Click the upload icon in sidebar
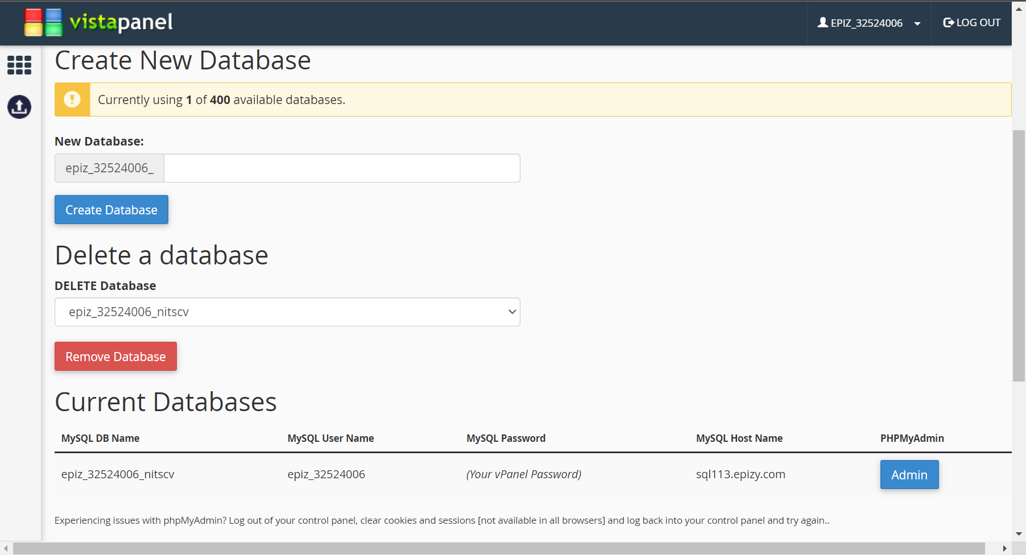 19,107
